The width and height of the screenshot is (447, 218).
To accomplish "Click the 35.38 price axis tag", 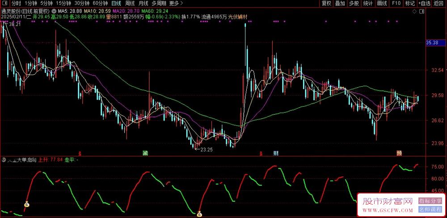I will click(x=435, y=43).
